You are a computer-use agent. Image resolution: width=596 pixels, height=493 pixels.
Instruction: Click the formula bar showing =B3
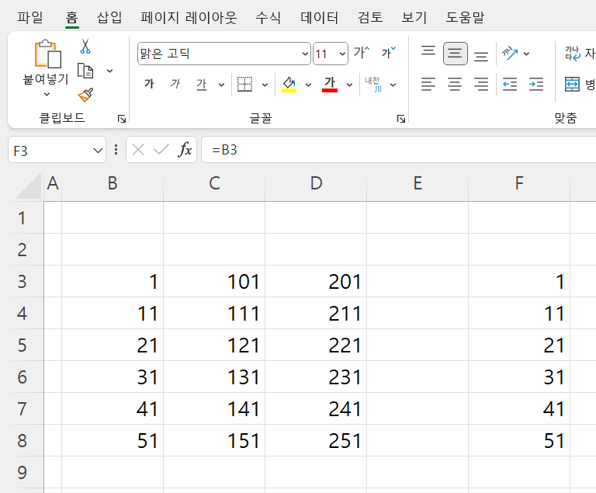pyautogui.click(x=398, y=150)
